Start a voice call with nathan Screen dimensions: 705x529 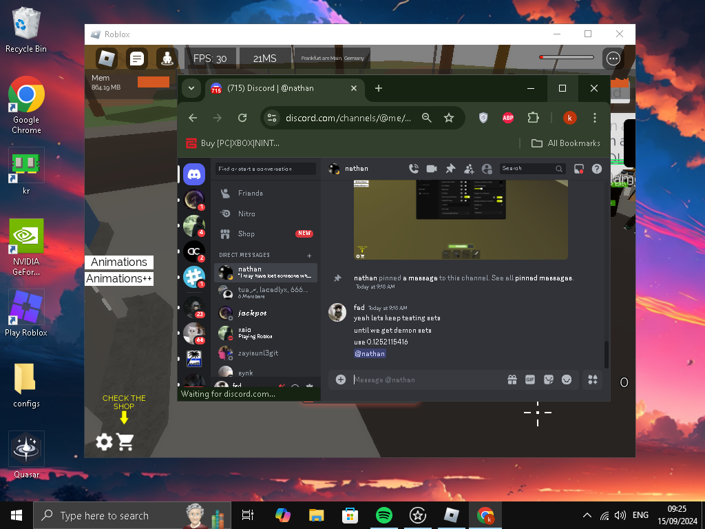[x=414, y=169]
